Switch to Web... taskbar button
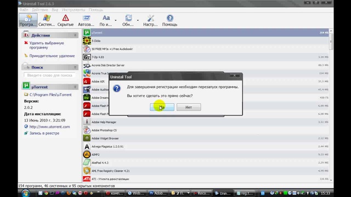Screen dimensions: 351x197 136,193
